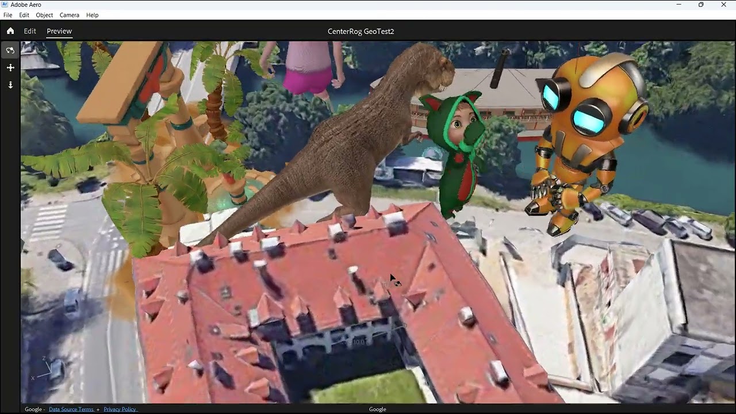The width and height of the screenshot is (736, 414).
Task: Open the File menu
Action: click(x=8, y=15)
